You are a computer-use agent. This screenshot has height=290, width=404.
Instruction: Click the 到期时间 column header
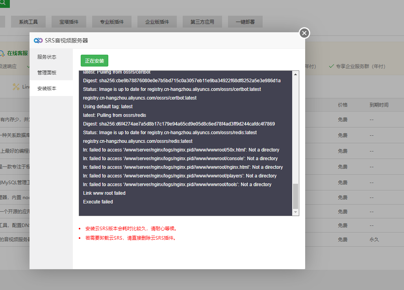pos(379,105)
